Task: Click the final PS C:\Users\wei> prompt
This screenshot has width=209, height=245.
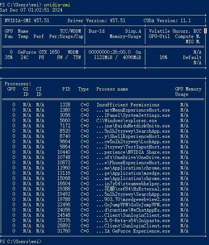Action: pos(21,242)
